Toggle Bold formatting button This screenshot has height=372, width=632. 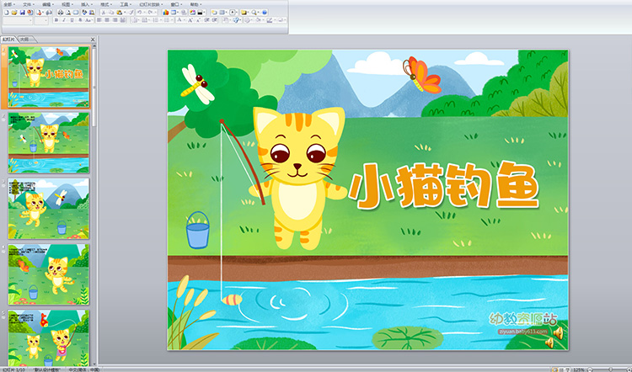(x=56, y=20)
